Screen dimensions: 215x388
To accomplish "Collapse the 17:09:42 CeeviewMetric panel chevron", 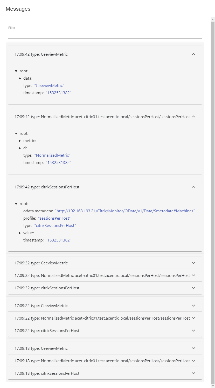I will click(193, 54).
